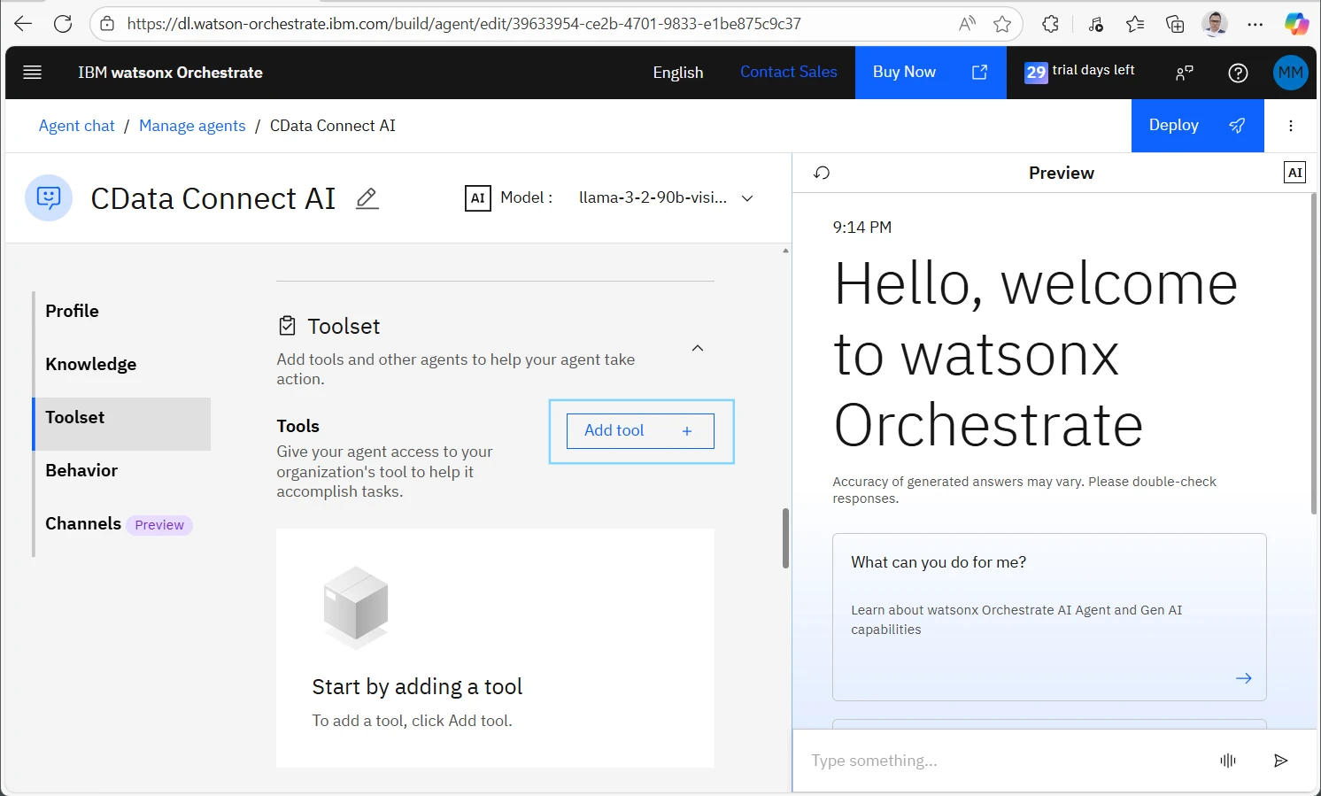
Task: Click the pencil icon to rename agent
Action: tap(367, 198)
